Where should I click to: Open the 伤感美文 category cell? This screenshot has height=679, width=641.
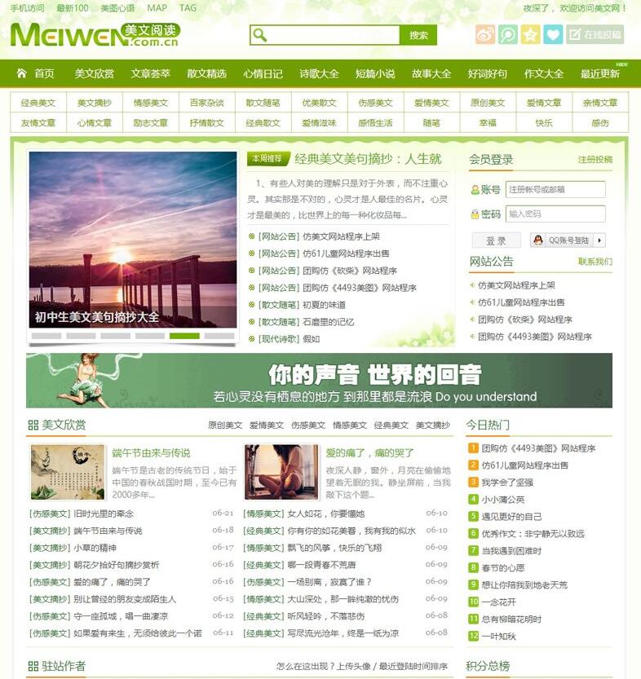click(x=375, y=103)
